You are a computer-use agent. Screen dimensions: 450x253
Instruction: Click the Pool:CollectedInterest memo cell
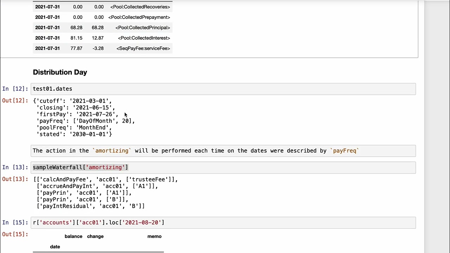point(144,38)
